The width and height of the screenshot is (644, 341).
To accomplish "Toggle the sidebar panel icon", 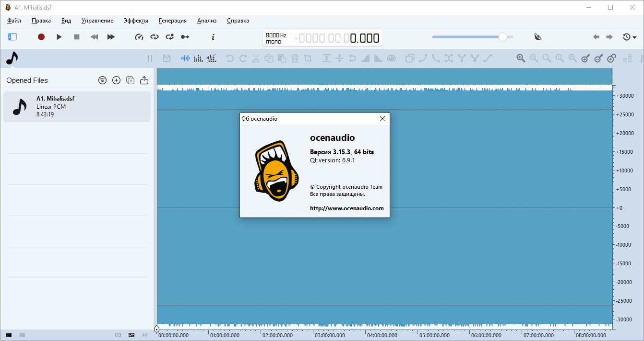I will coord(12,37).
